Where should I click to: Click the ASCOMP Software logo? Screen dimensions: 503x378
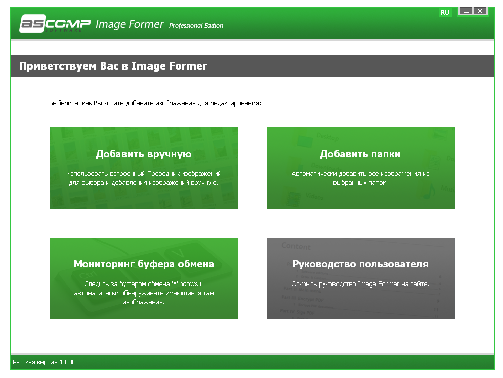tap(55, 24)
